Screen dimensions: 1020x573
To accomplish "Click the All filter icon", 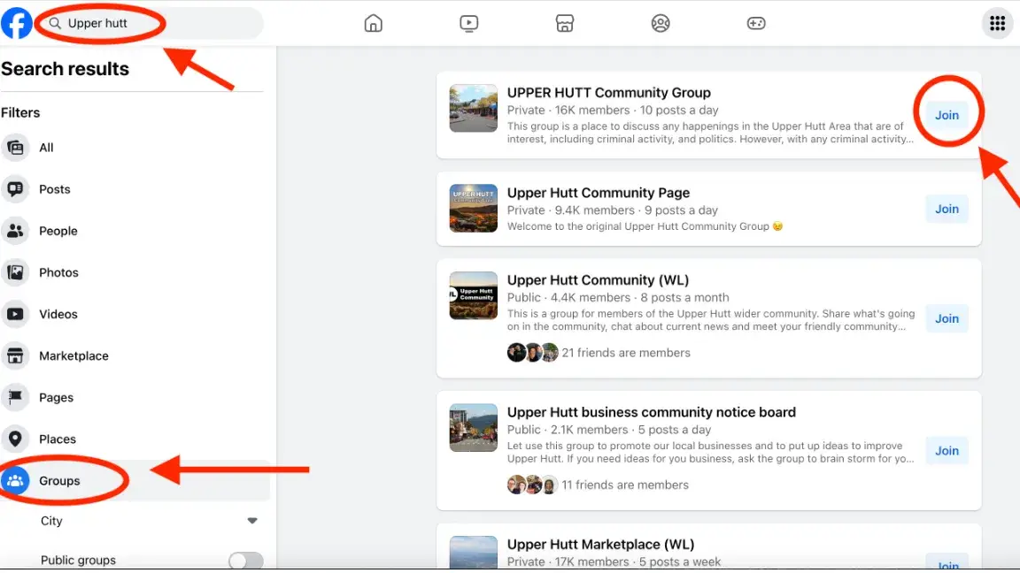I will [15, 148].
